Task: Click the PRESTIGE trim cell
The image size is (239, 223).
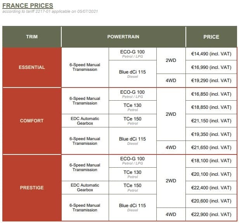Action: pyautogui.click(x=32, y=188)
